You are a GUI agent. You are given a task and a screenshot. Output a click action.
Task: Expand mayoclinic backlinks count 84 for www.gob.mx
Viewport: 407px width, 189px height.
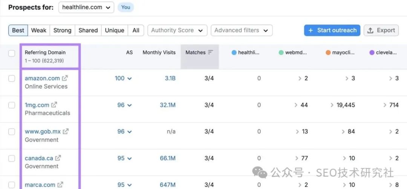pyautogui.click(x=348, y=132)
